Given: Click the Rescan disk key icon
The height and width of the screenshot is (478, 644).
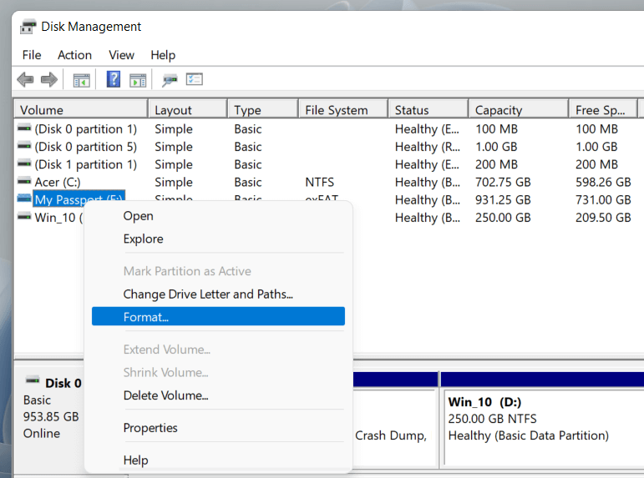Looking at the screenshot, I should click(x=170, y=80).
